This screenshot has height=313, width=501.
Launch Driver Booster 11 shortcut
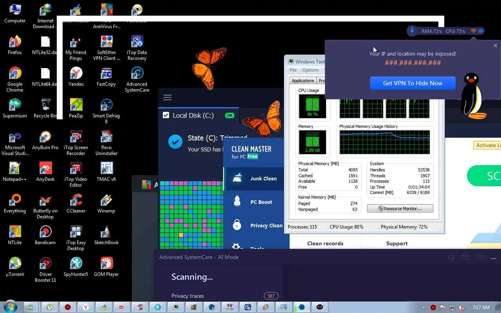point(45,270)
